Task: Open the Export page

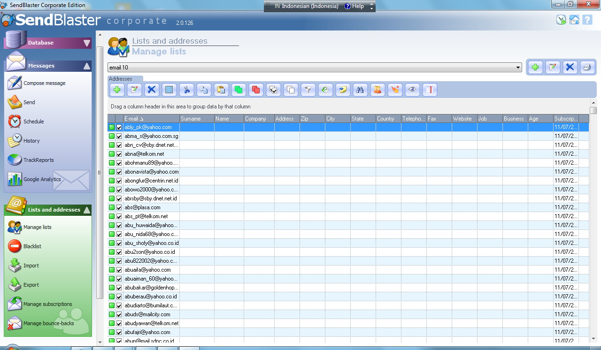Action: click(x=23, y=285)
